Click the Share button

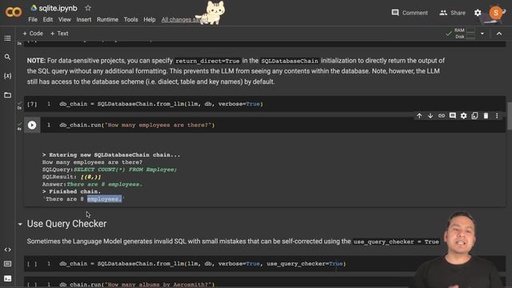pos(452,13)
